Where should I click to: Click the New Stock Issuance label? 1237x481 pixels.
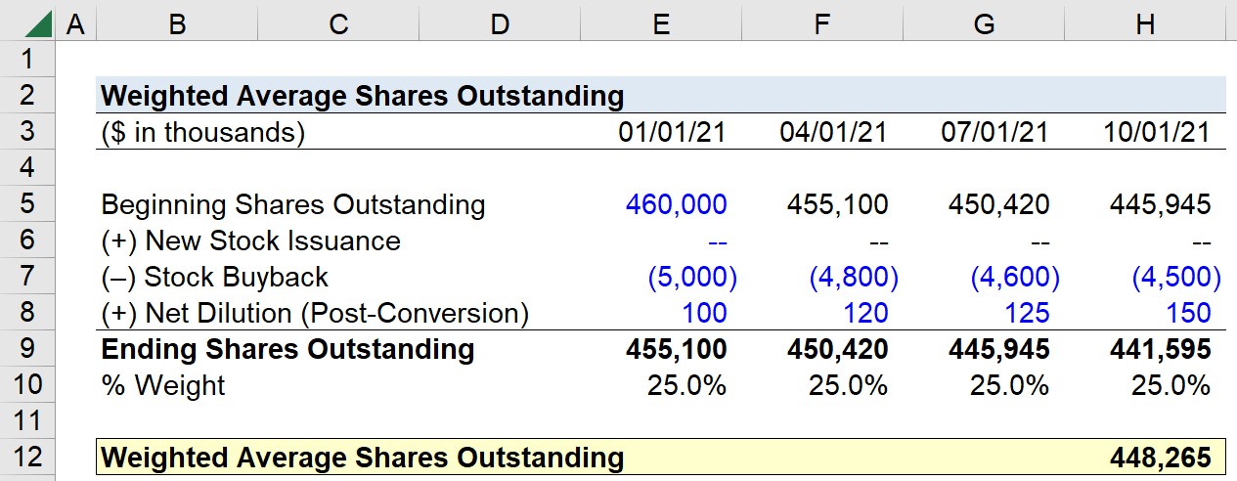250,241
